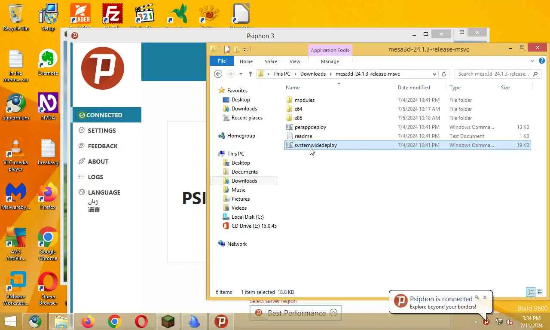Open Psiphon SETTINGS section
Screen dimensions: 550x330
pyautogui.click(x=102, y=131)
